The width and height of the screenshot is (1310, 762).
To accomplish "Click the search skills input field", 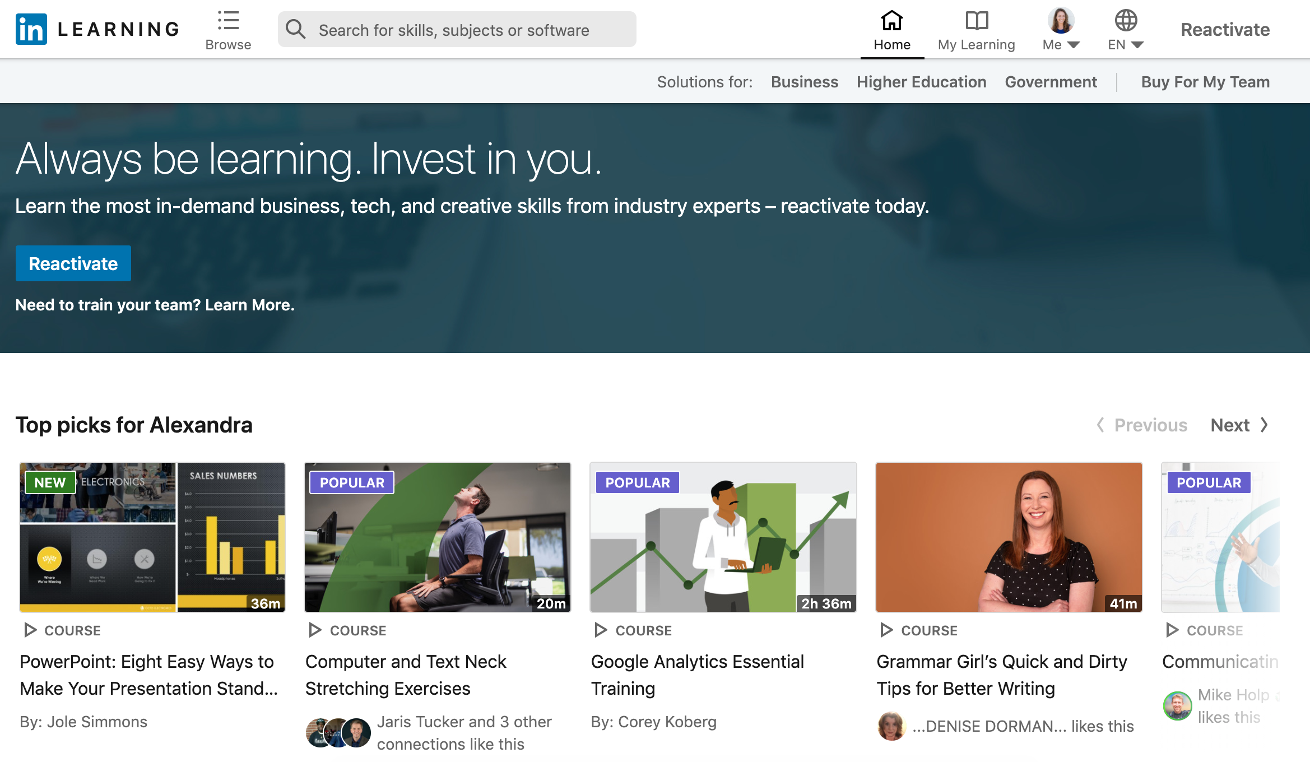I will [457, 29].
